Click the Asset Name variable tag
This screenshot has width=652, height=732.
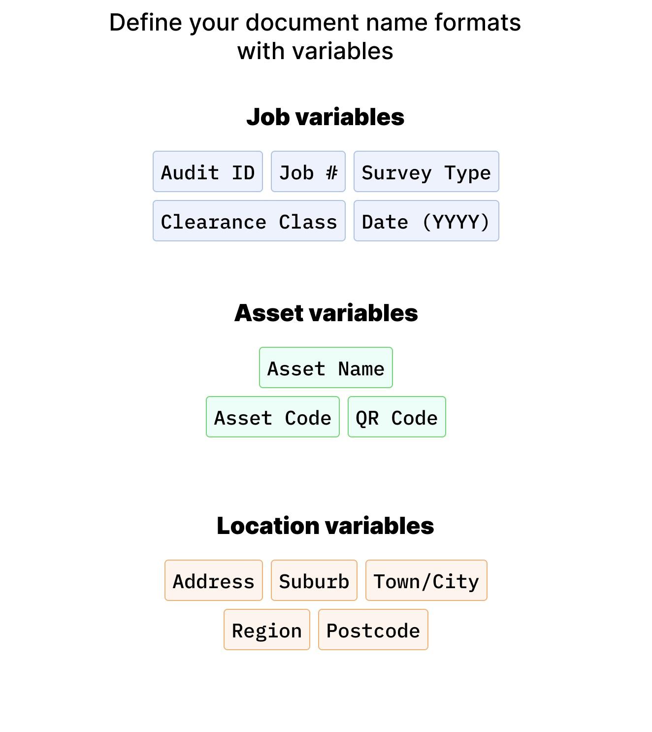(326, 367)
